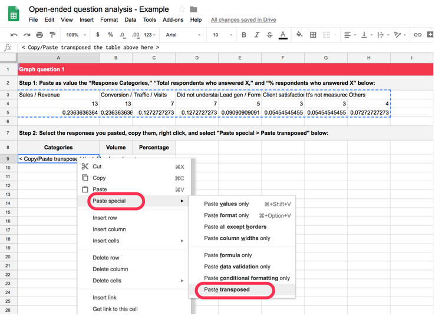The width and height of the screenshot is (442, 323).
Task: Open the 123 number format dropdown
Action: [x=150, y=35]
